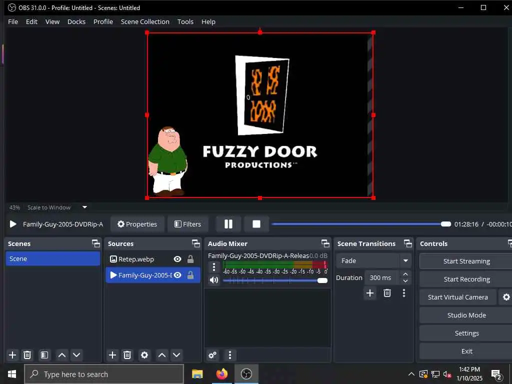Open audio mixer channel options menu
512x384 pixels.
[214, 267]
